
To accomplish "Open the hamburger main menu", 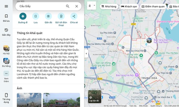I will [6, 6].
